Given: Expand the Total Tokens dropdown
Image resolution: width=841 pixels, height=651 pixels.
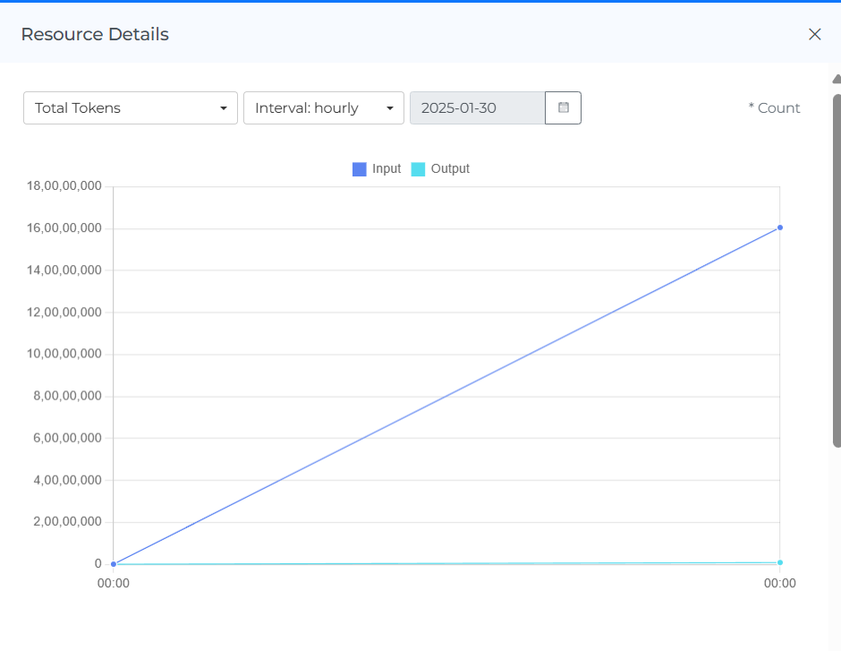Looking at the screenshot, I should (131, 107).
